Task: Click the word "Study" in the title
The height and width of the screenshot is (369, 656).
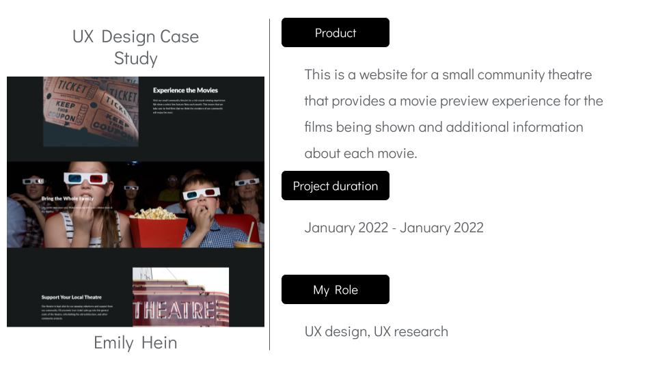Action: [x=135, y=59]
